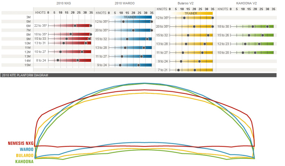Click Waroo's 15 to 32 range label

101,39
